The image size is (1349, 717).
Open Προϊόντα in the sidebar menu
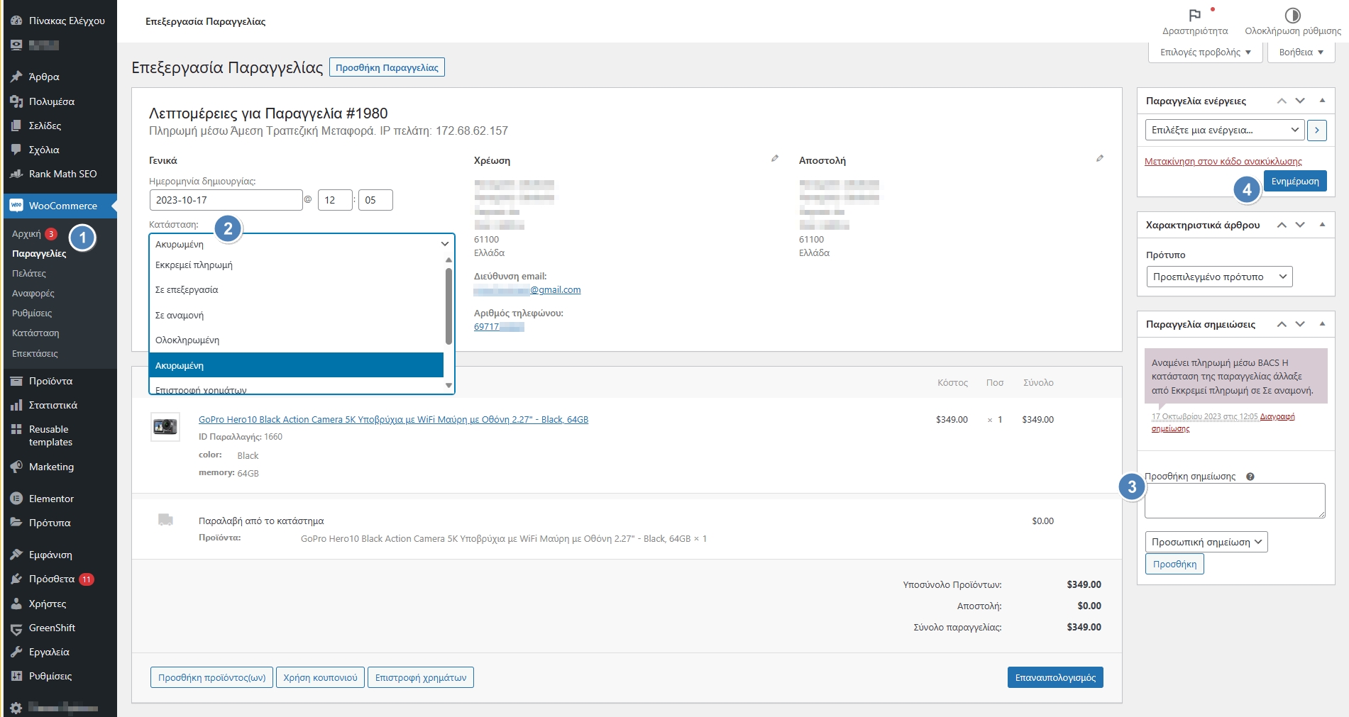(x=50, y=381)
